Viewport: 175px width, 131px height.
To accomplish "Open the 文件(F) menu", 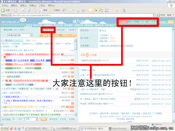I will 5,6.
